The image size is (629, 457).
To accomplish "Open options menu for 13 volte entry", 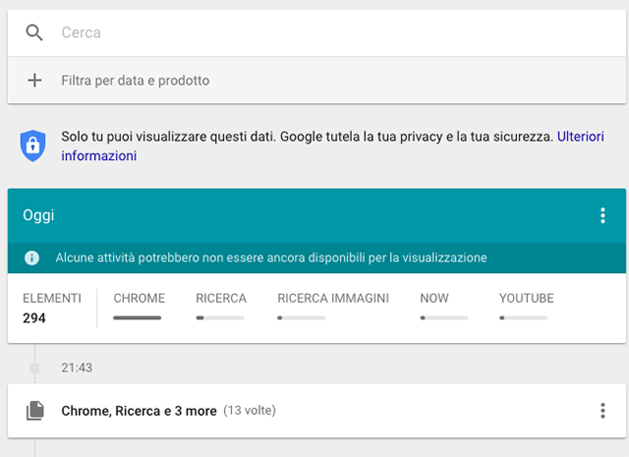I will [602, 411].
